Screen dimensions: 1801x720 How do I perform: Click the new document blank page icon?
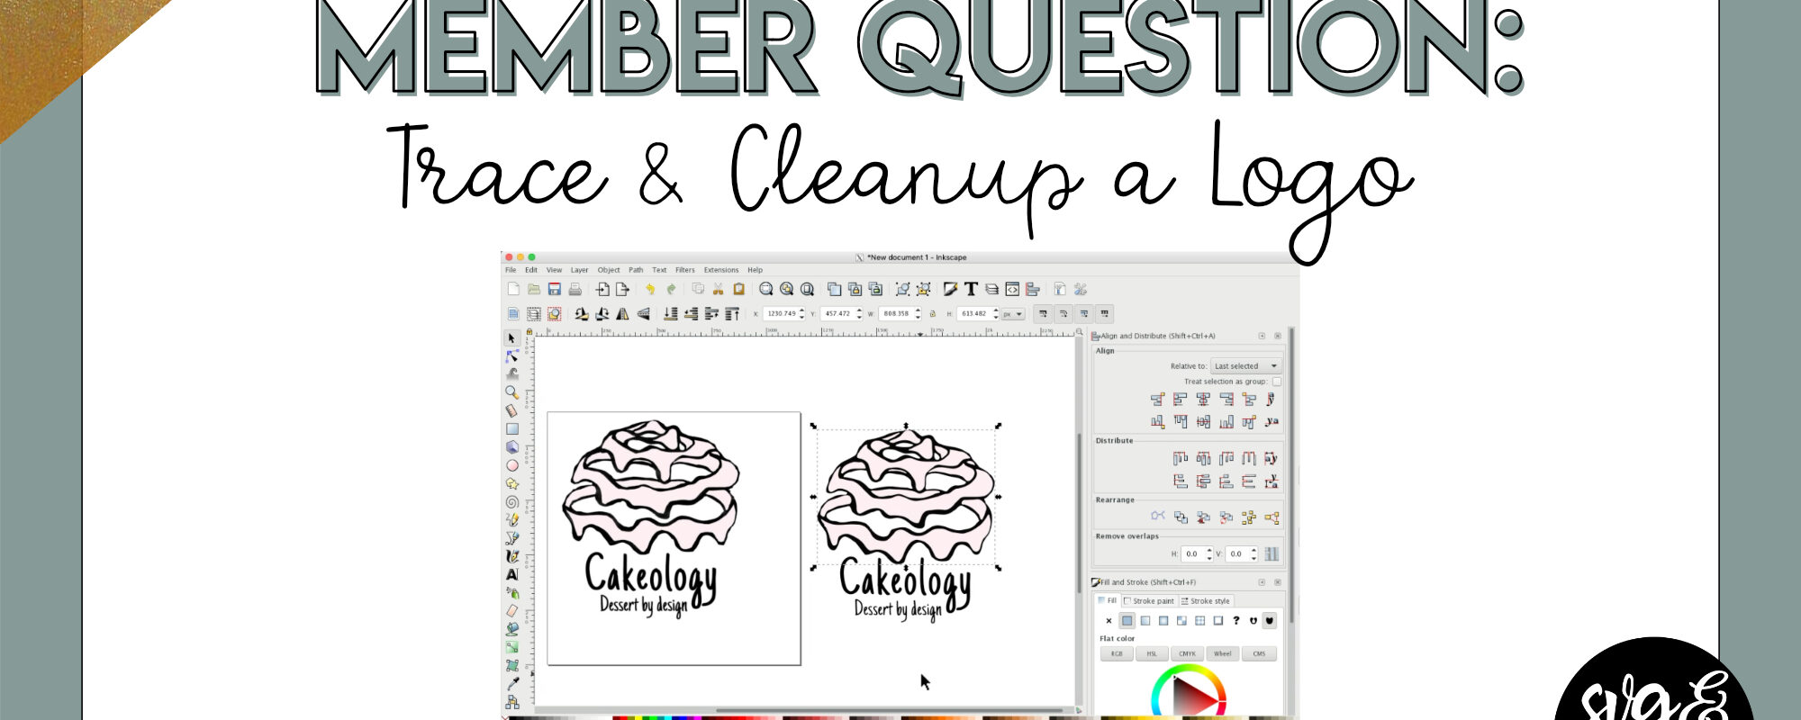[x=513, y=289]
